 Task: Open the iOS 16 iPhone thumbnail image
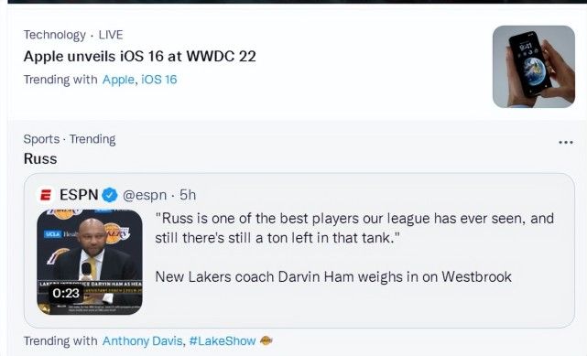pyautogui.click(x=534, y=67)
